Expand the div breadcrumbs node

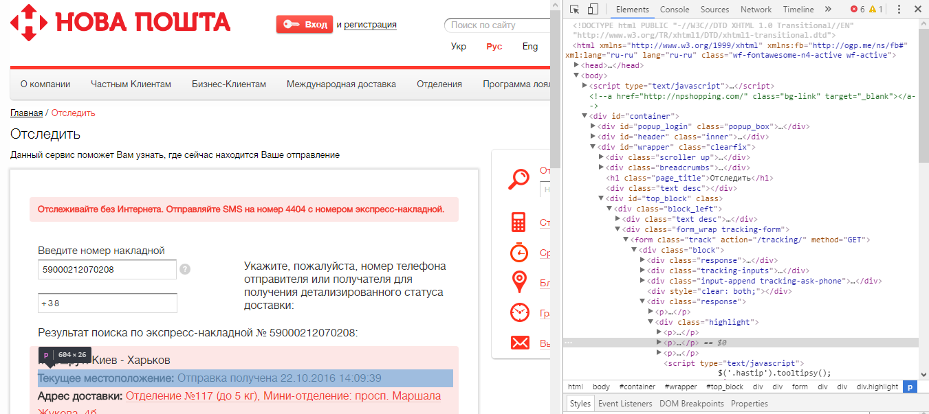(x=602, y=168)
